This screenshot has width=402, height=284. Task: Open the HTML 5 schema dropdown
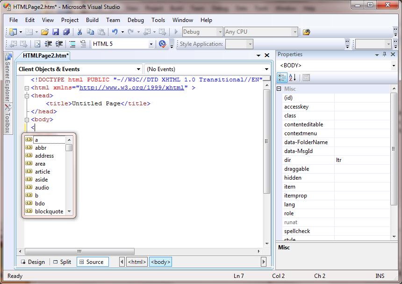click(x=151, y=44)
